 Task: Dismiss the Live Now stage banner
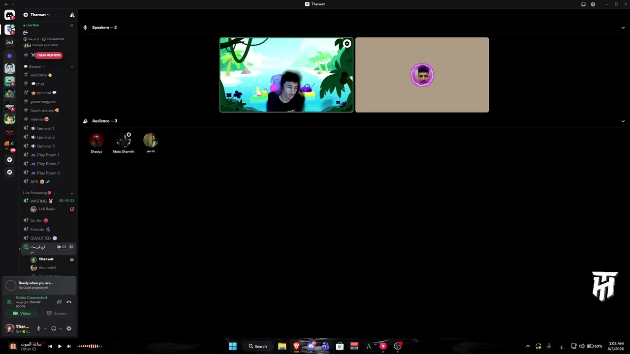[x=71, y=25]
